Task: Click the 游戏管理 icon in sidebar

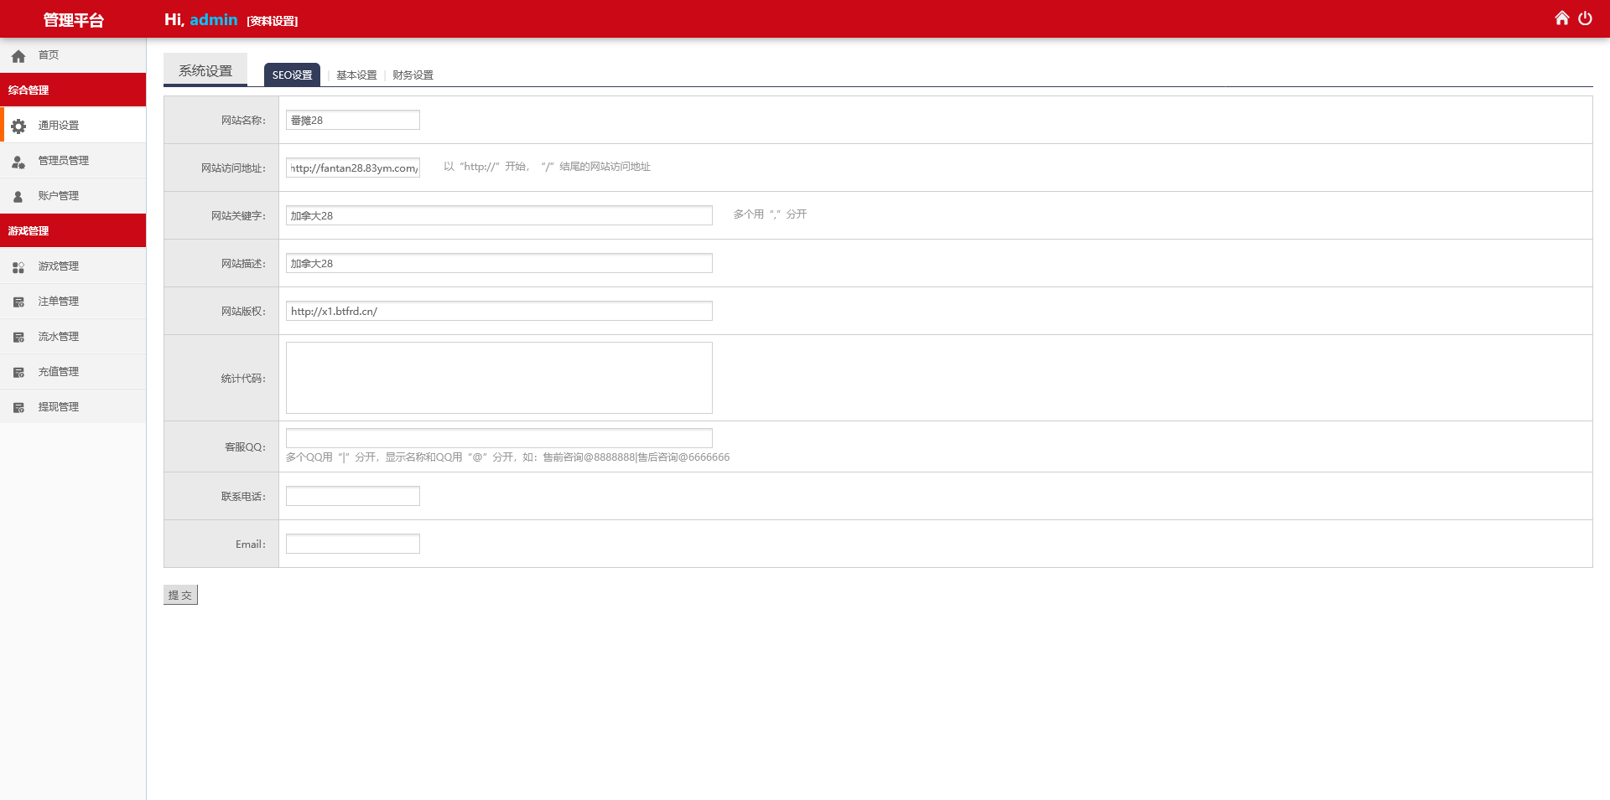Action: pyautogui.click(x=18, y=267)
